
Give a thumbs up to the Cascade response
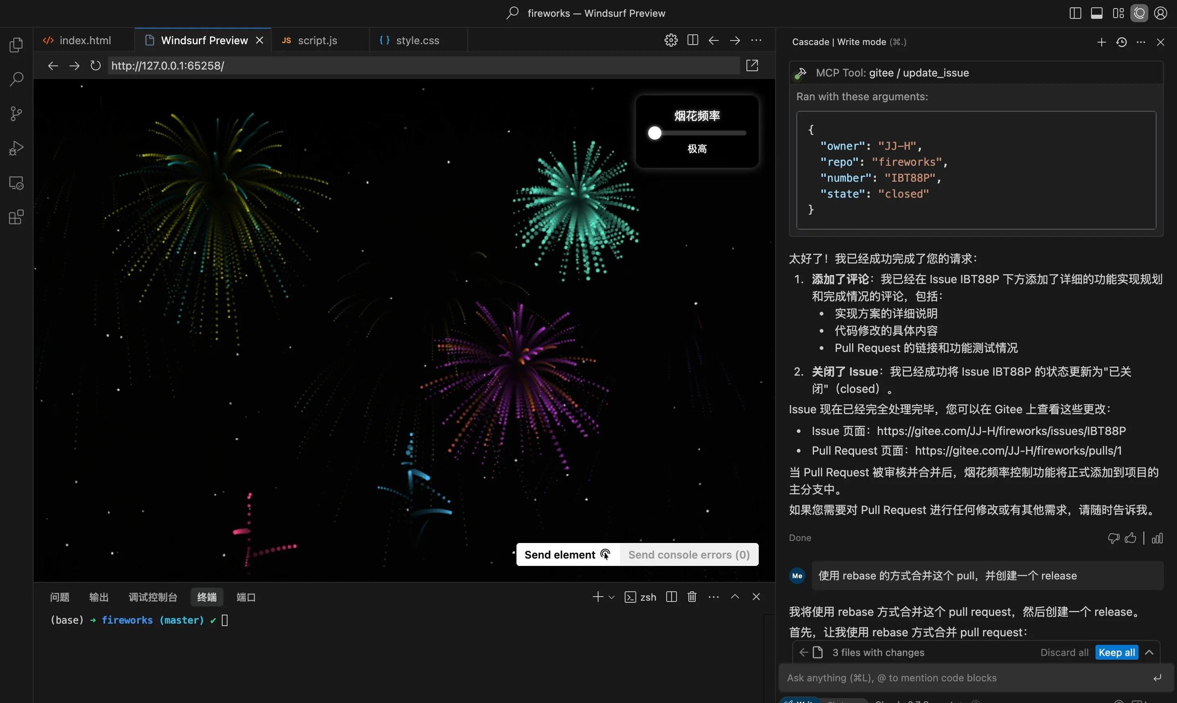(1131, 538)
